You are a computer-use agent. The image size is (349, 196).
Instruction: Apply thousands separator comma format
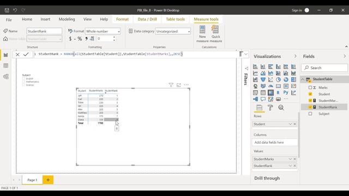coord(86,39)
